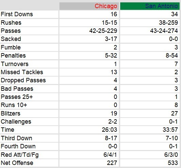Select the First Downs row label

tap(17, 14)
